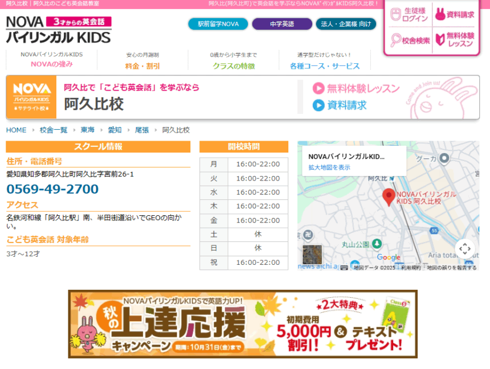Click the blue arrow icon beside 資料請求
This screenshot has width=490, height=369.
(x=318, y=105)
